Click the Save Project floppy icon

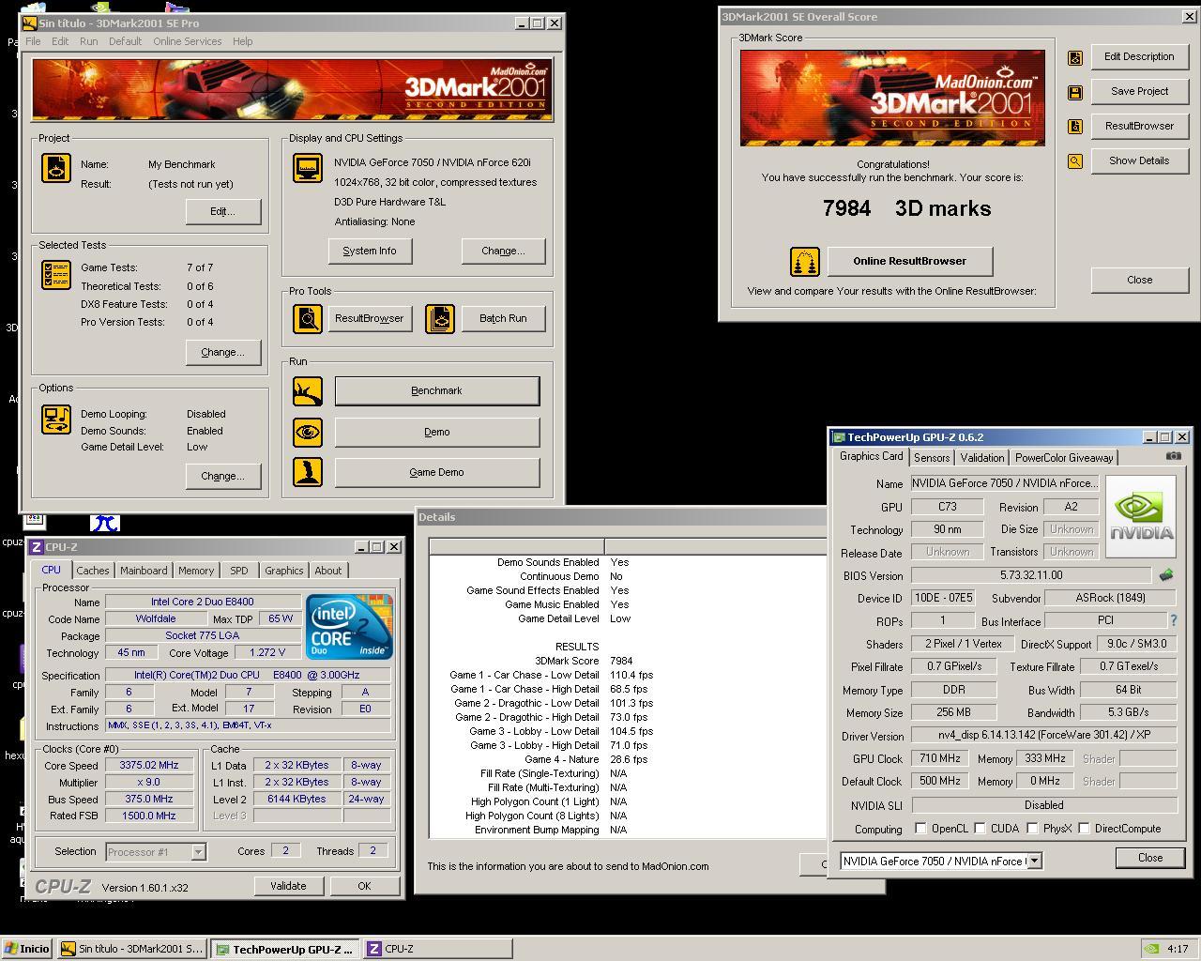point(1075,92)
